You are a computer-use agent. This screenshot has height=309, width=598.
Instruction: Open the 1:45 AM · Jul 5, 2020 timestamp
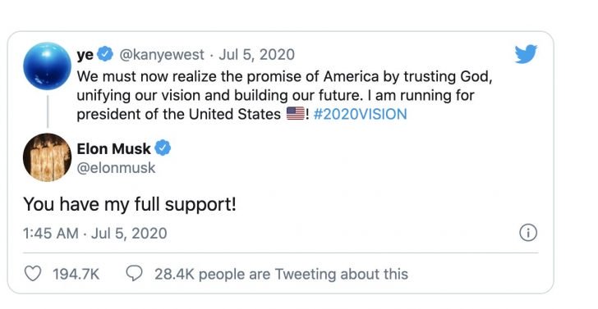(95, 234)
